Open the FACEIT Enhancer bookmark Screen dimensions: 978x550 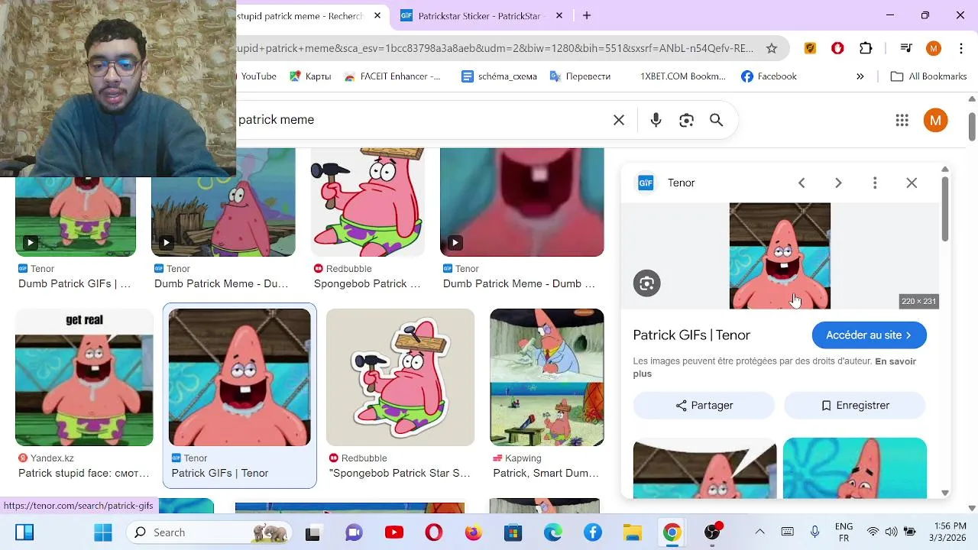(393, 76)
